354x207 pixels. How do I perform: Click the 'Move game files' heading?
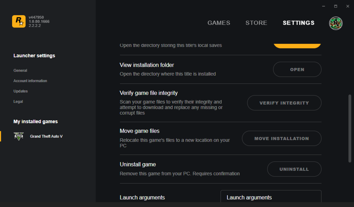click(139, 131)
